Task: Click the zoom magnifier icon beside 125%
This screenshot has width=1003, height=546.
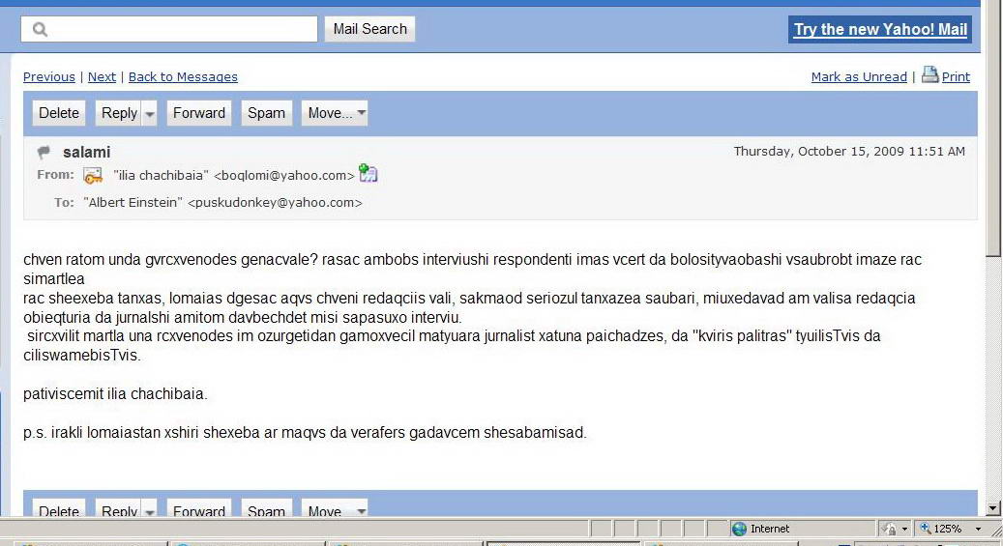Action: click(925, 528)
